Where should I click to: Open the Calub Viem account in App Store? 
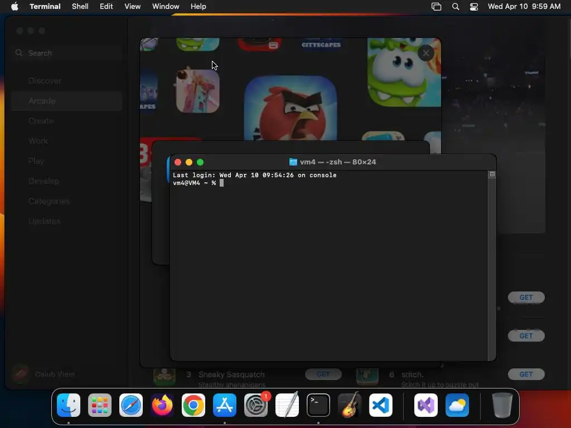[43, 374]
